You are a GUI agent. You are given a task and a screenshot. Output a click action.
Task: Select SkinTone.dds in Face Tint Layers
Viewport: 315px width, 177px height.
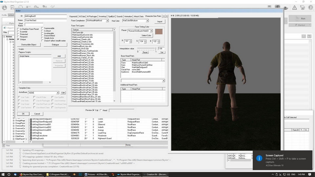[78, 32]
